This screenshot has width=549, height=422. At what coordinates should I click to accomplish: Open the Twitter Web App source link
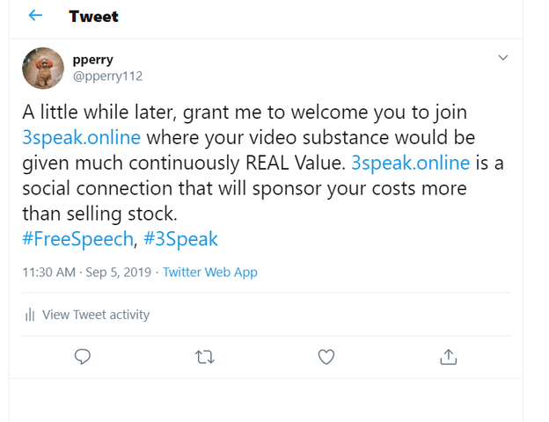tap(209, 273)
